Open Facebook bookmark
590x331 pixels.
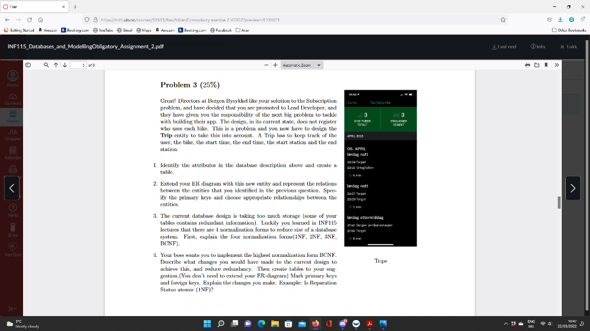tap(221, 30)
